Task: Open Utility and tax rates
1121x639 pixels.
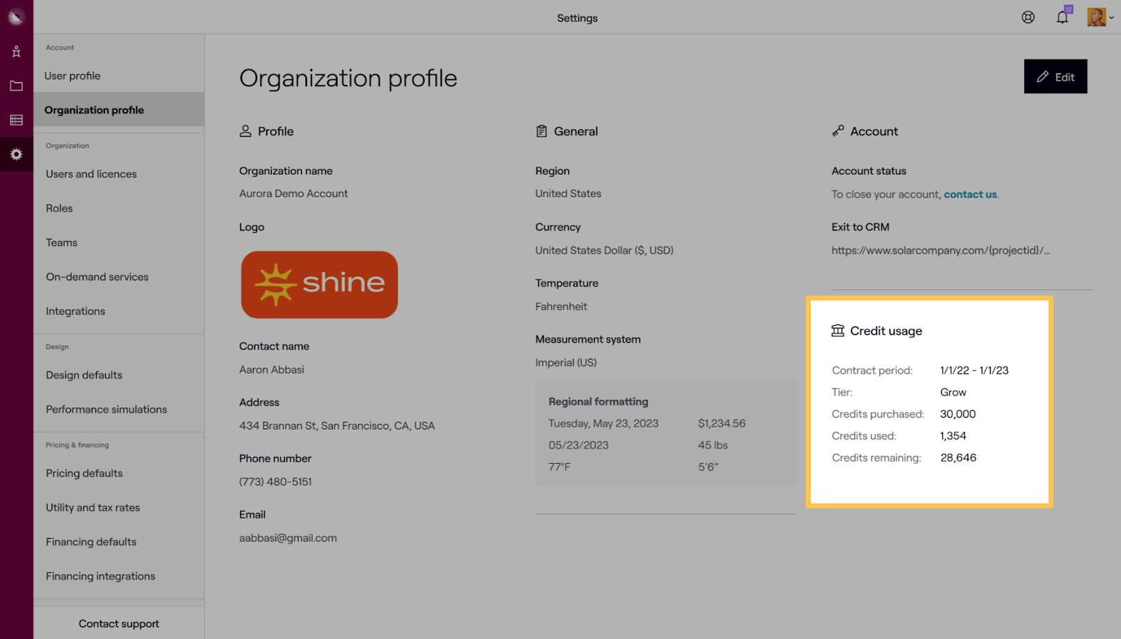Action: click(x=93, y=507)
